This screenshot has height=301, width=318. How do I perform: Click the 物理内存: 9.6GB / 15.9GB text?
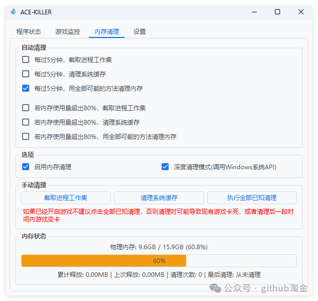point(159,247)
